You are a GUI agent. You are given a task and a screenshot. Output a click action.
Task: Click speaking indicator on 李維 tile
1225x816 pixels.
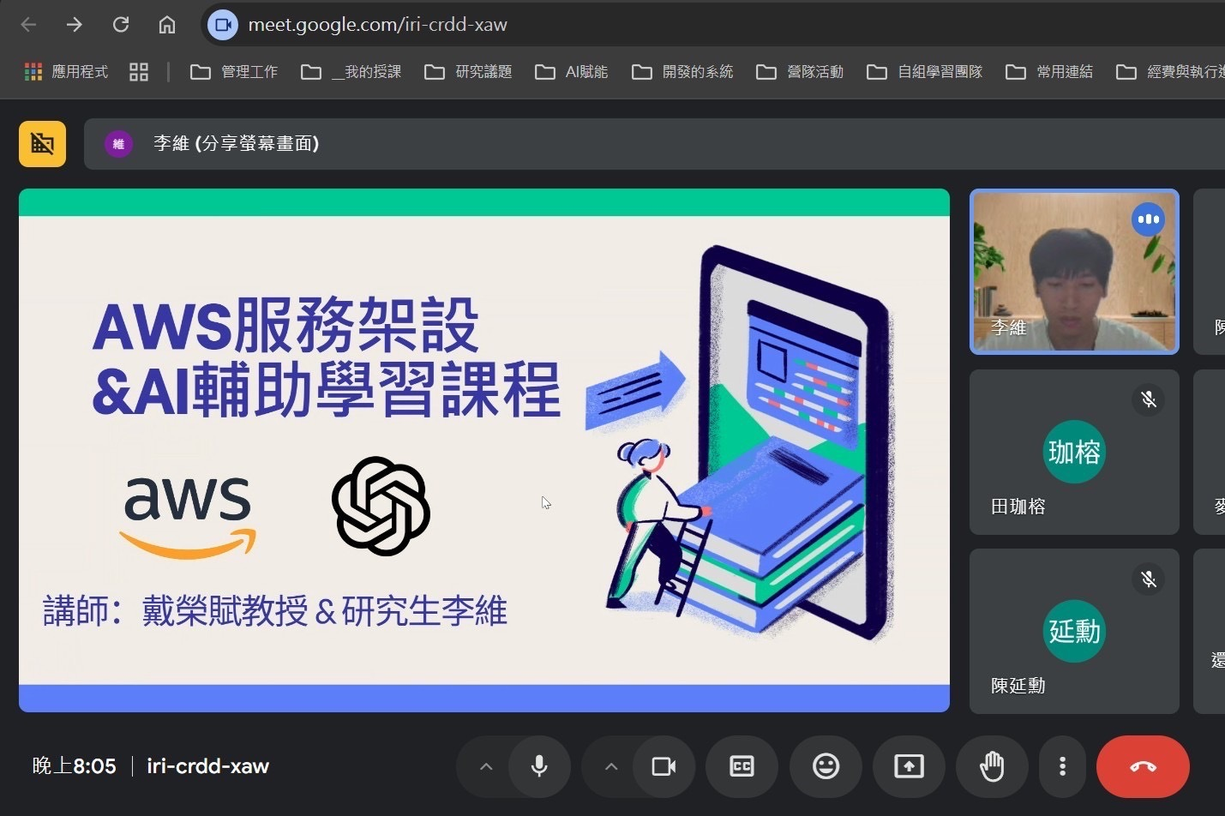(x=1148, y=219)
